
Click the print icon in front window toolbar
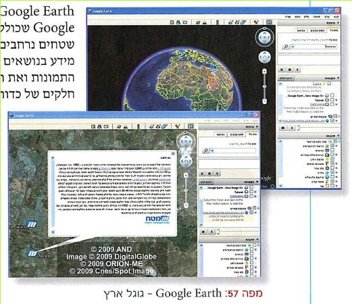click(99, 126)
